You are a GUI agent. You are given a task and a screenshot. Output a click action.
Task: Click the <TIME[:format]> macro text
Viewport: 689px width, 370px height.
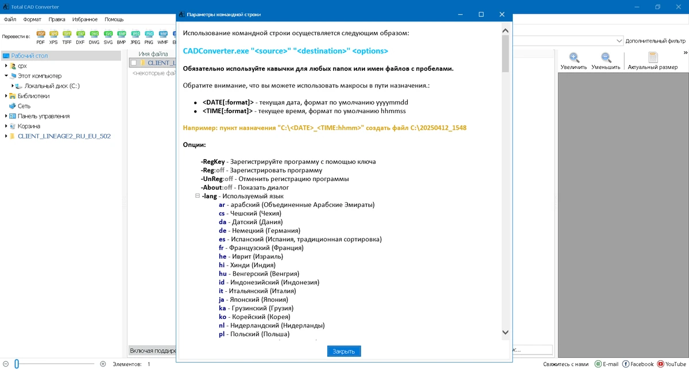[x=228, y=111]
